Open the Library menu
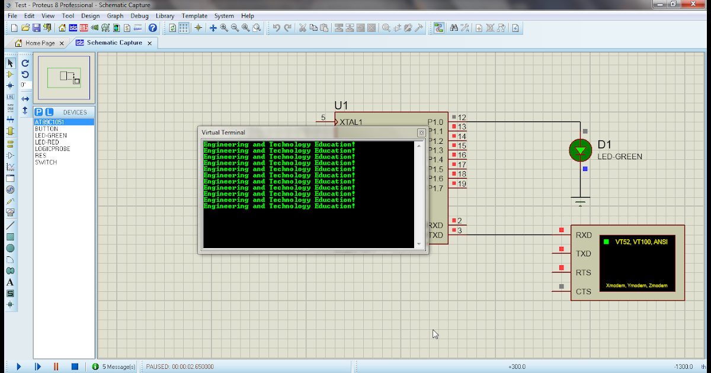 (165, 16)
